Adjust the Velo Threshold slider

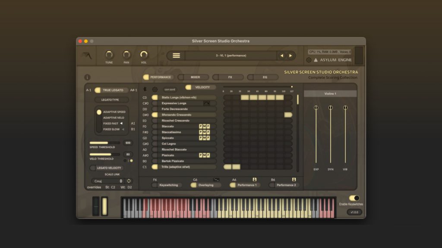click(x=105, y=155)
